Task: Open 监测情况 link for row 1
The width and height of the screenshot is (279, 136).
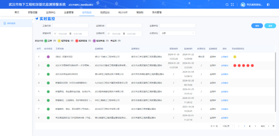Action: point(224,57)
